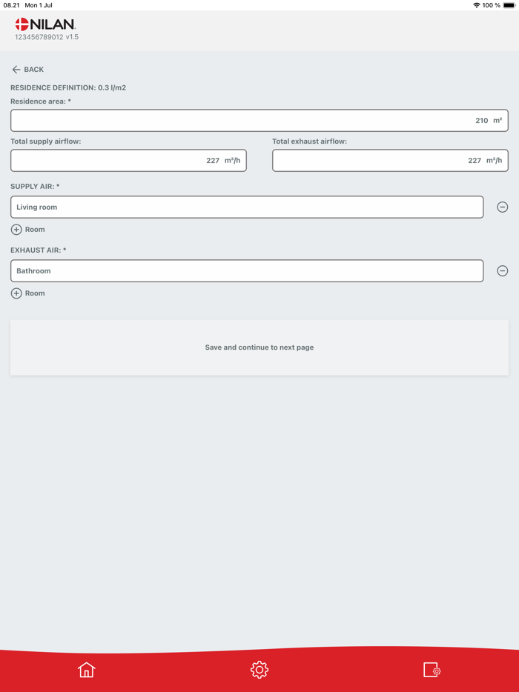Tap the clock in the status bar
The image size is (519, 692).
pos(12,4)
